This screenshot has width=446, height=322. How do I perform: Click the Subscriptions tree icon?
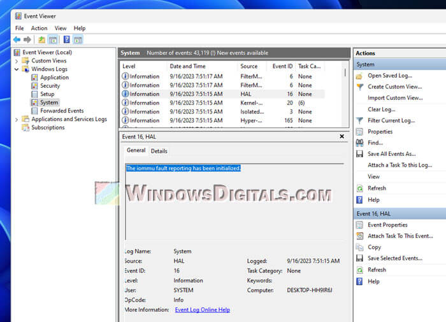point(25,128)
